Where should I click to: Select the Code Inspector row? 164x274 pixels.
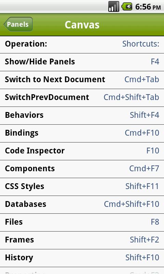pyautogui.click(x=82, y=151)
